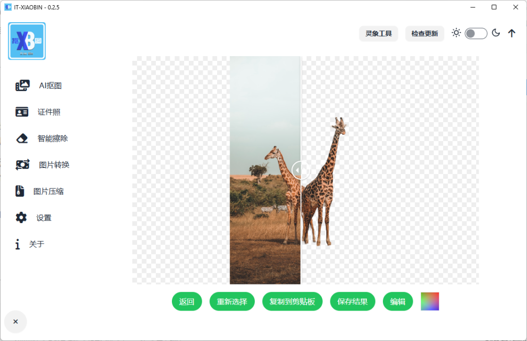527x341 pixels.
Task: Click the 重新选择 button
Action: click(232, 302)
